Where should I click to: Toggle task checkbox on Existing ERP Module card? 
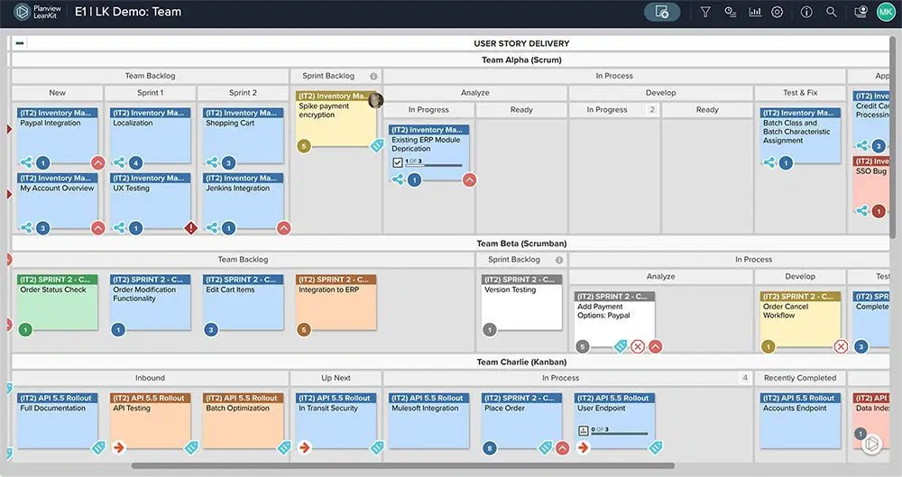click(x=398, y=162)
